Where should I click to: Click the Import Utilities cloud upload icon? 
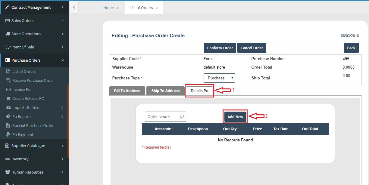[8, 107]
